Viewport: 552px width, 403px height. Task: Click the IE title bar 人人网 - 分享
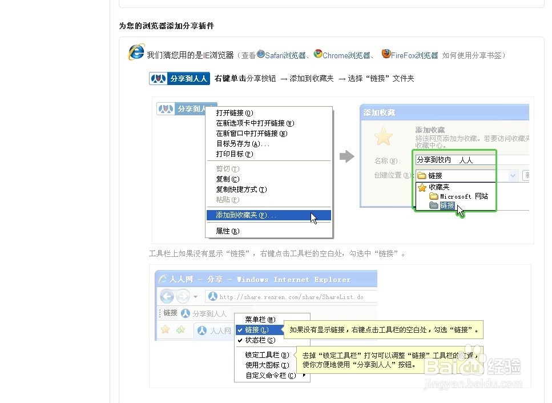tap(266, 280)
